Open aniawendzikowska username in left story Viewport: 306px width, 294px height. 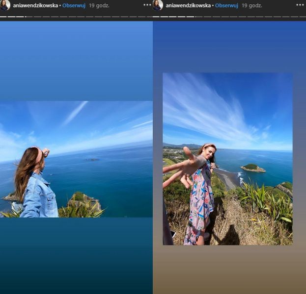point(35,6)
